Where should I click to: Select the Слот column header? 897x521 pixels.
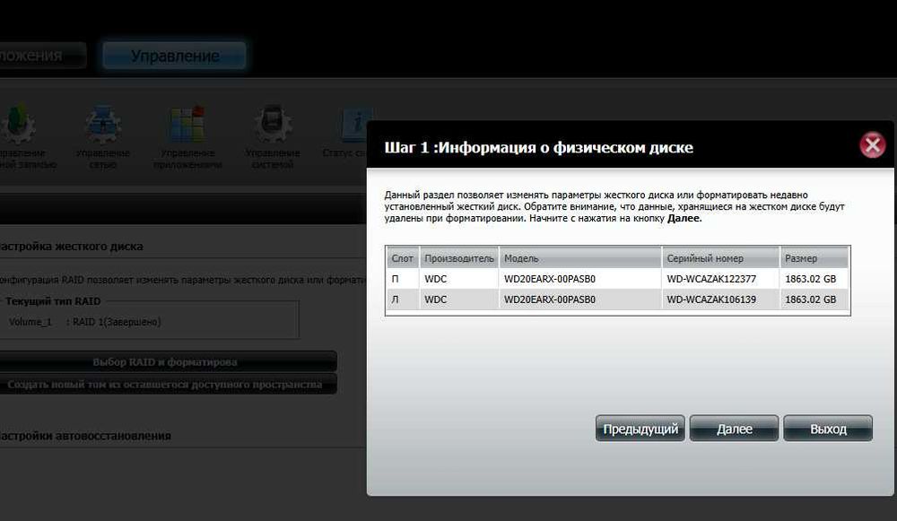click(402, 258)
